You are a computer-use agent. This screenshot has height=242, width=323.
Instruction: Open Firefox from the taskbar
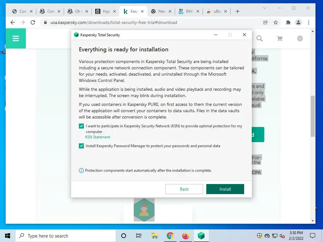pyautogui.click(x=185, y=236)
